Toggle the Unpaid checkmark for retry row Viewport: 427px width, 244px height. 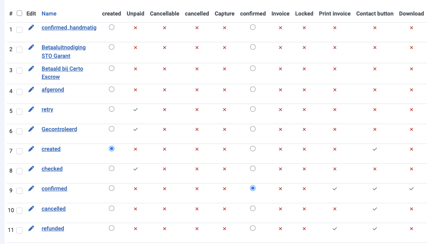tap(135, 109)
